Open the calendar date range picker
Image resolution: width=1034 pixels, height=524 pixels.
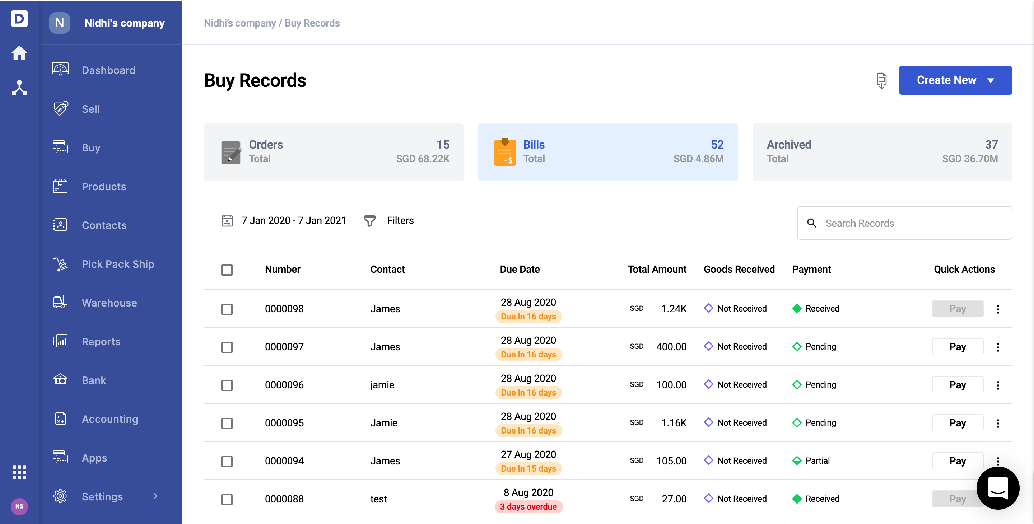227,221
